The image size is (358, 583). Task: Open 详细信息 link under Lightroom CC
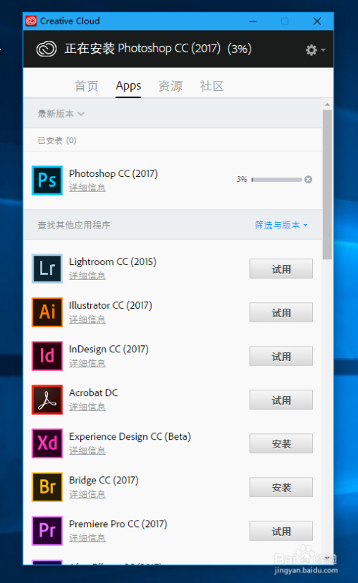[87, 276]
